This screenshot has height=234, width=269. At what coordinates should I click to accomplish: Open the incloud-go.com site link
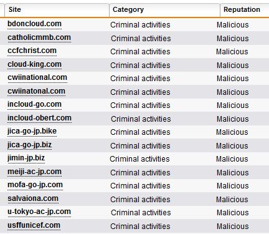pos(34,104)
